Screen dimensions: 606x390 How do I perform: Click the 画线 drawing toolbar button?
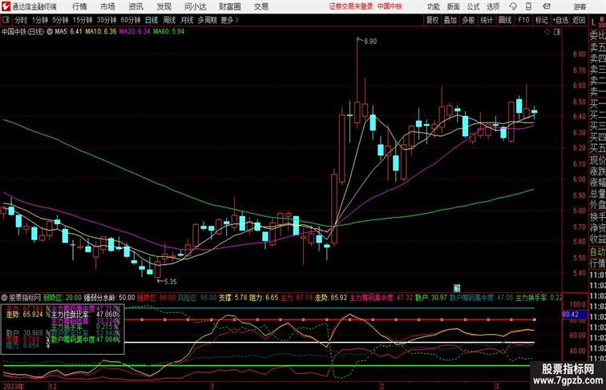[505, 20]
